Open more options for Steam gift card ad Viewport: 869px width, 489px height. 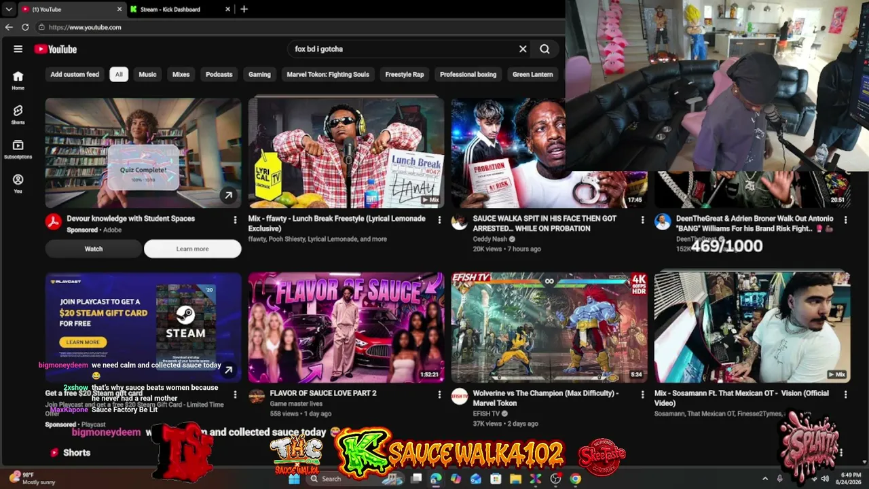236,395
